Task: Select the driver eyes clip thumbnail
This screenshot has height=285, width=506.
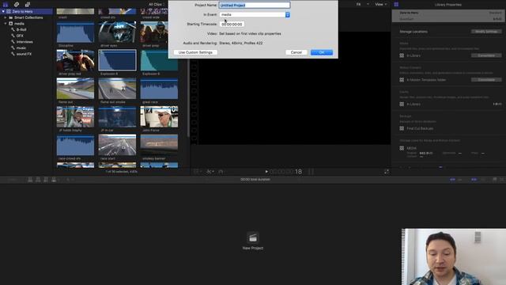Action: (117, 32)
